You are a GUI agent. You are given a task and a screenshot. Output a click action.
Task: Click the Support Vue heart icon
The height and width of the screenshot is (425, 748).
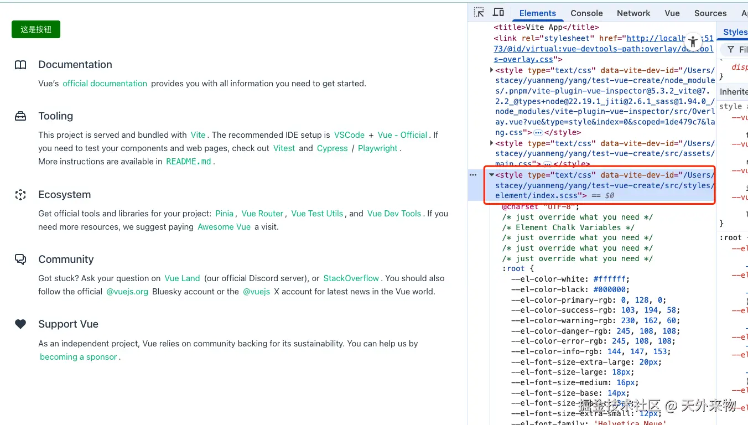(20, 324)
